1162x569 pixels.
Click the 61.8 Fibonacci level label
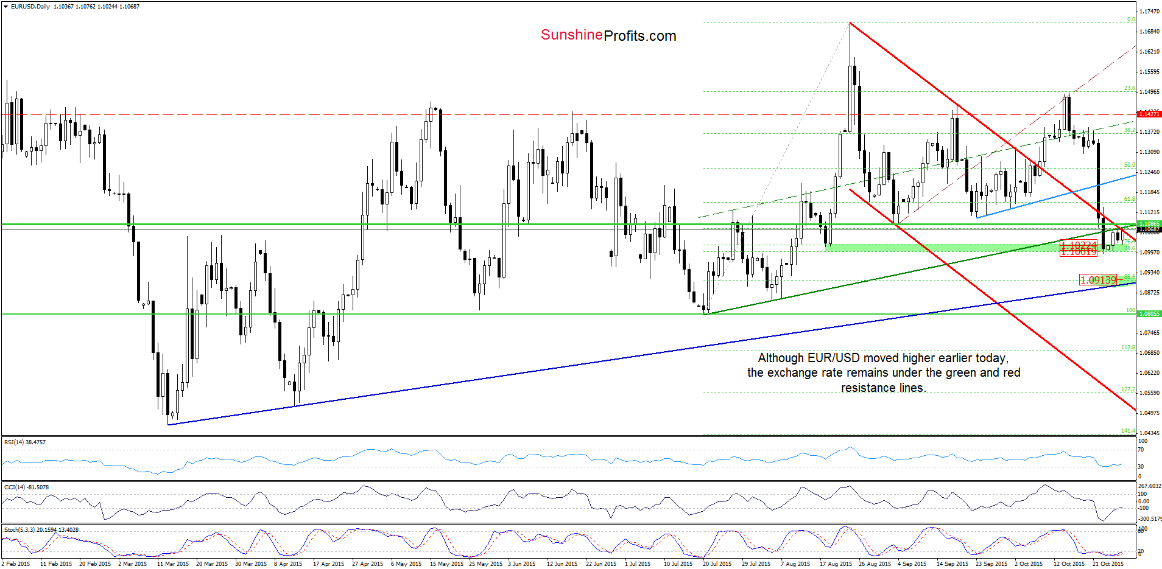click(1129, 199)
